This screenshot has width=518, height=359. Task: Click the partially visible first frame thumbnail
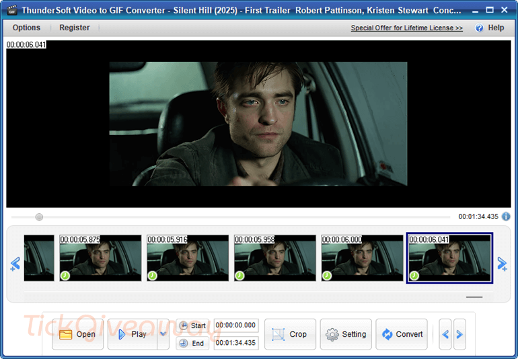pos(39,258)
